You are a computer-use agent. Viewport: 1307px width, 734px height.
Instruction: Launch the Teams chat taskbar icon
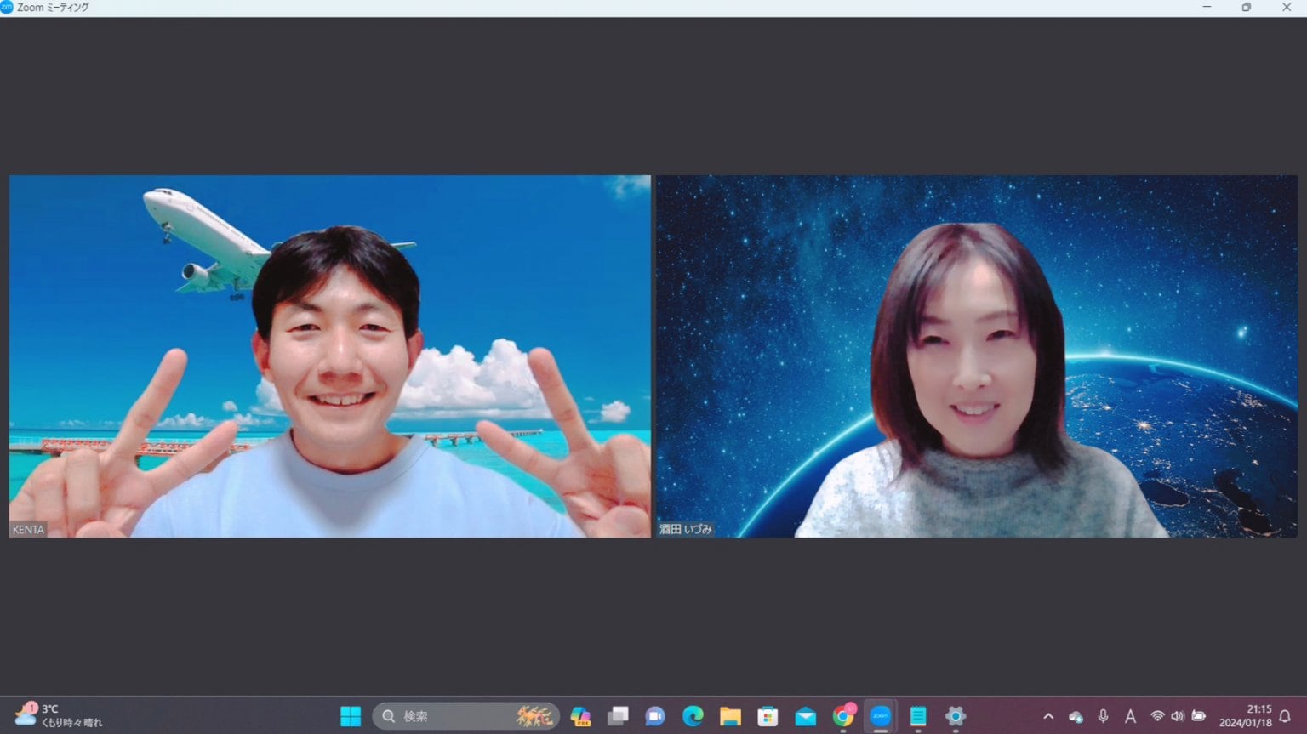(x=655, y=716)
